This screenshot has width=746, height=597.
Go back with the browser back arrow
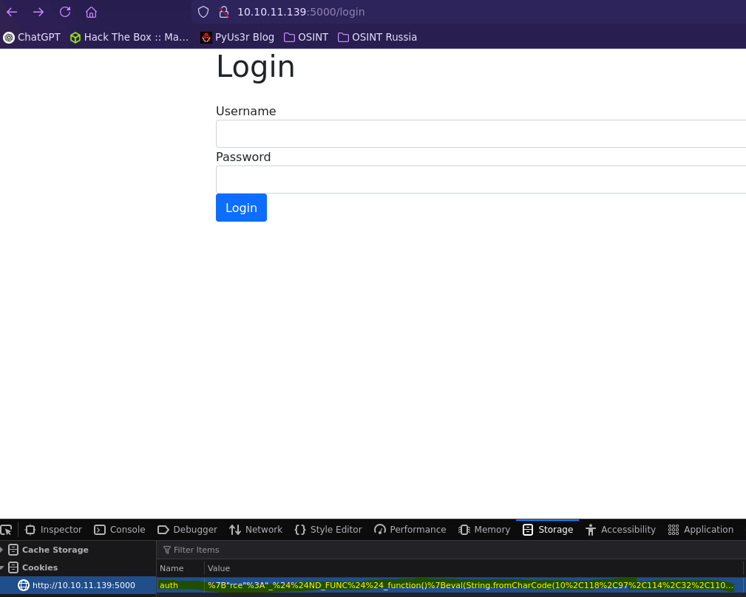coord(12,12)
